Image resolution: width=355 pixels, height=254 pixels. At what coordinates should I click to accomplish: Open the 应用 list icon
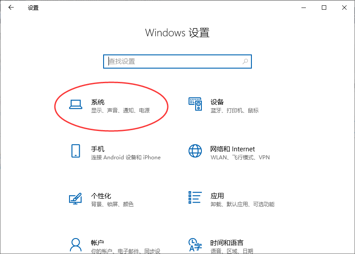tap(195, 197)
